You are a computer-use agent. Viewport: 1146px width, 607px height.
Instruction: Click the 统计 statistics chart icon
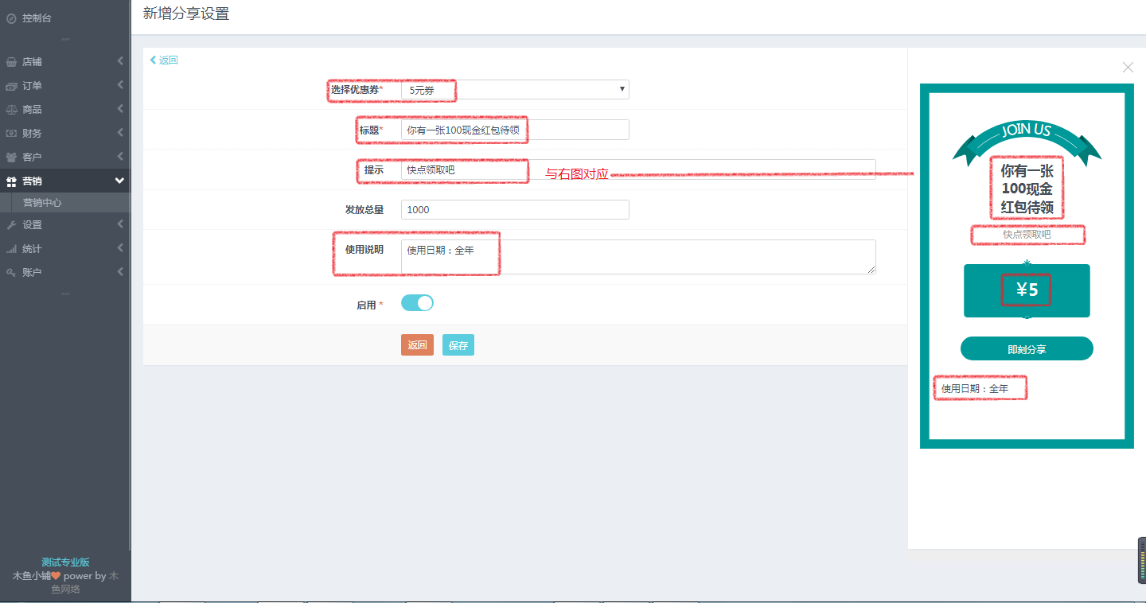pyautogui.click(x=11, y=249)
